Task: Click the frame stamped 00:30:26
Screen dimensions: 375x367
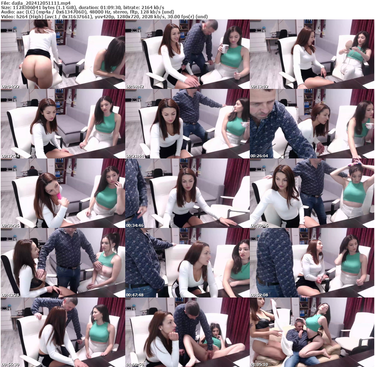Action: (63, 193)
